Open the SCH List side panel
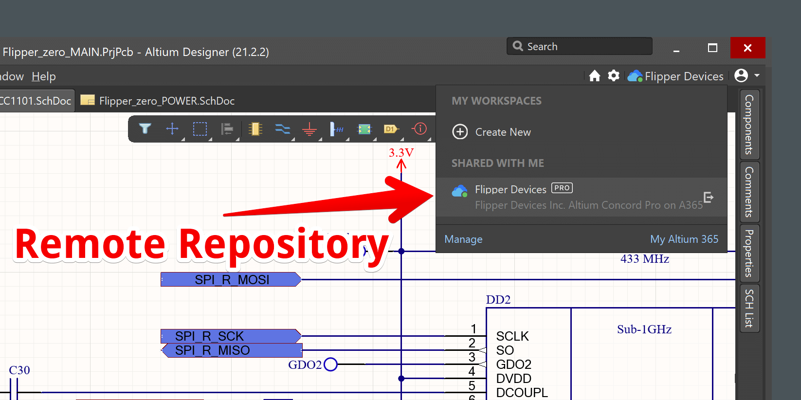 click(x=749, y=309)
